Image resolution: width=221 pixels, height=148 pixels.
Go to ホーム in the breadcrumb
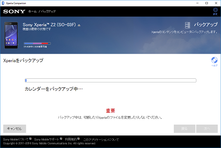tap(32, 11)
